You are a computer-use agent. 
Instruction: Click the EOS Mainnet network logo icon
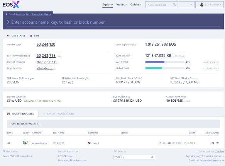201,5
